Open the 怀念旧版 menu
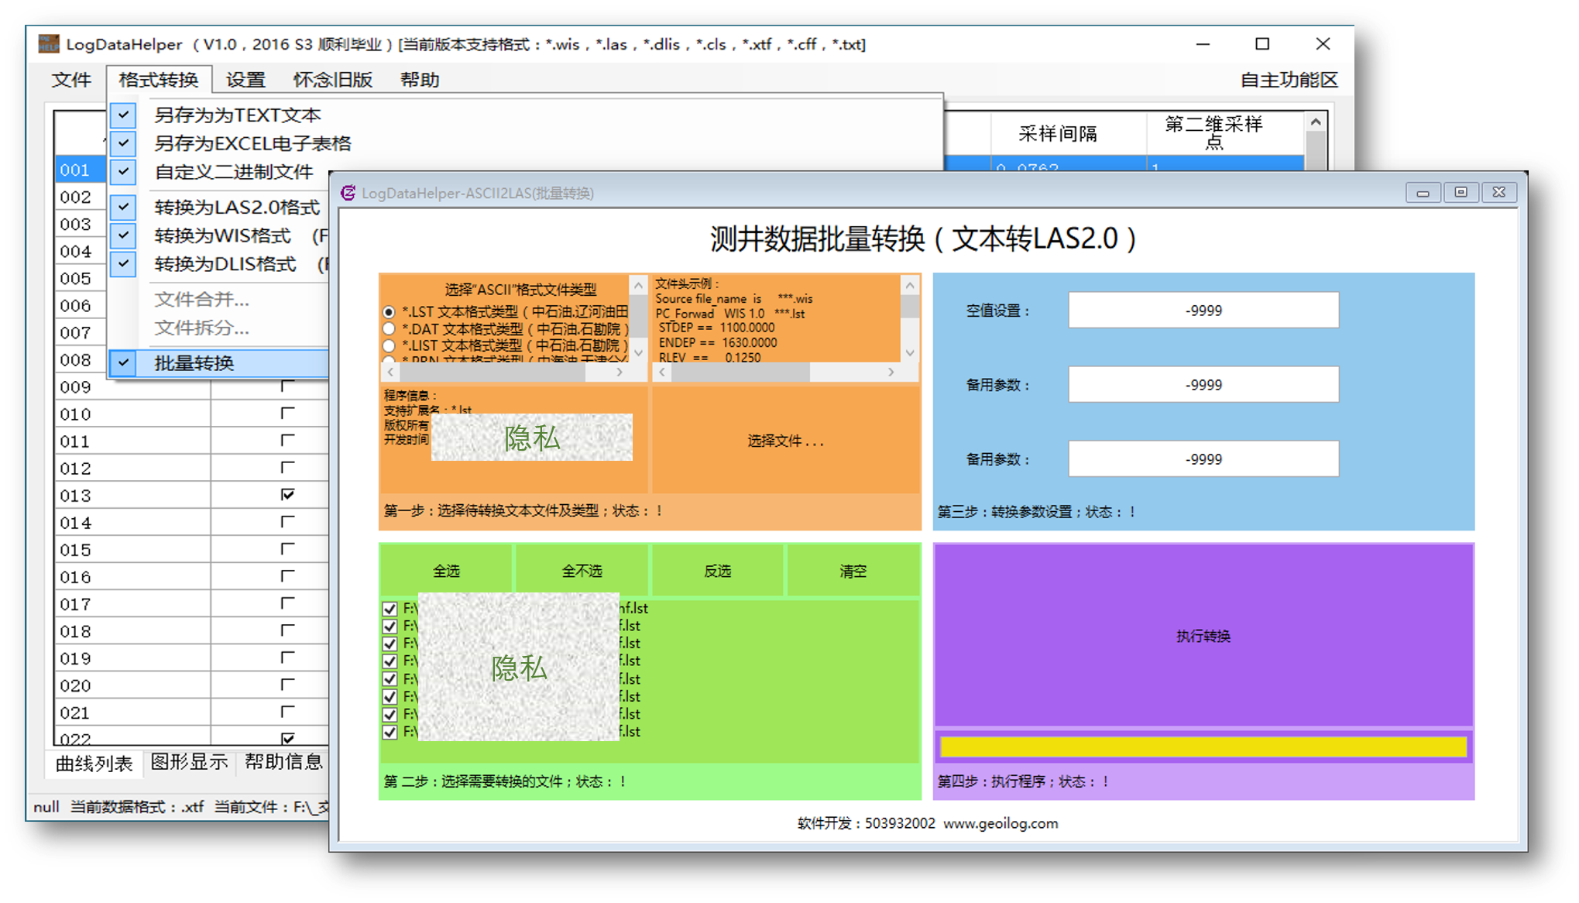Screen dimensions: 1579x903 tap(332, 80)
